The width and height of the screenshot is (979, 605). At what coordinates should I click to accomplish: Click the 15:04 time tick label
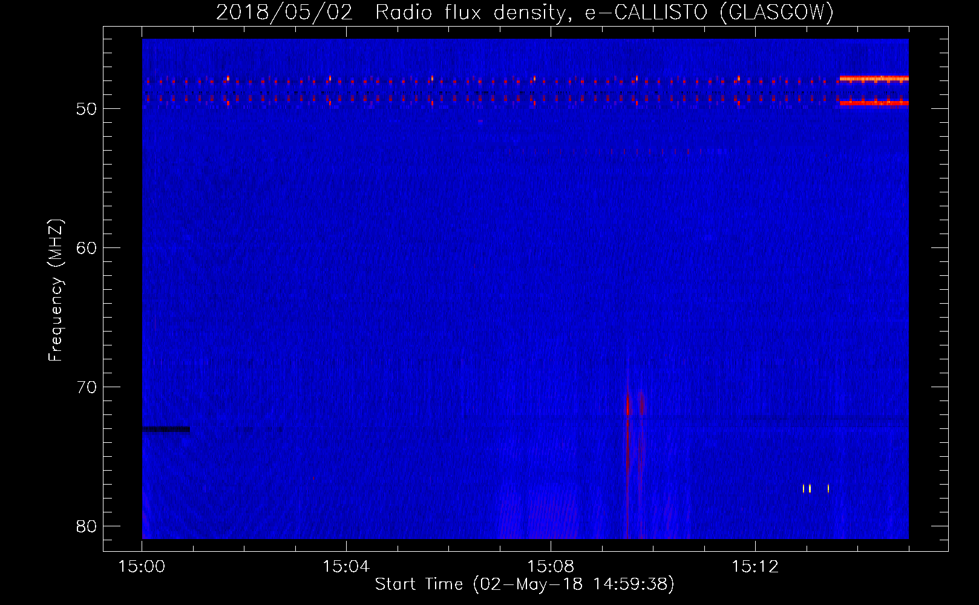[346, 566]
